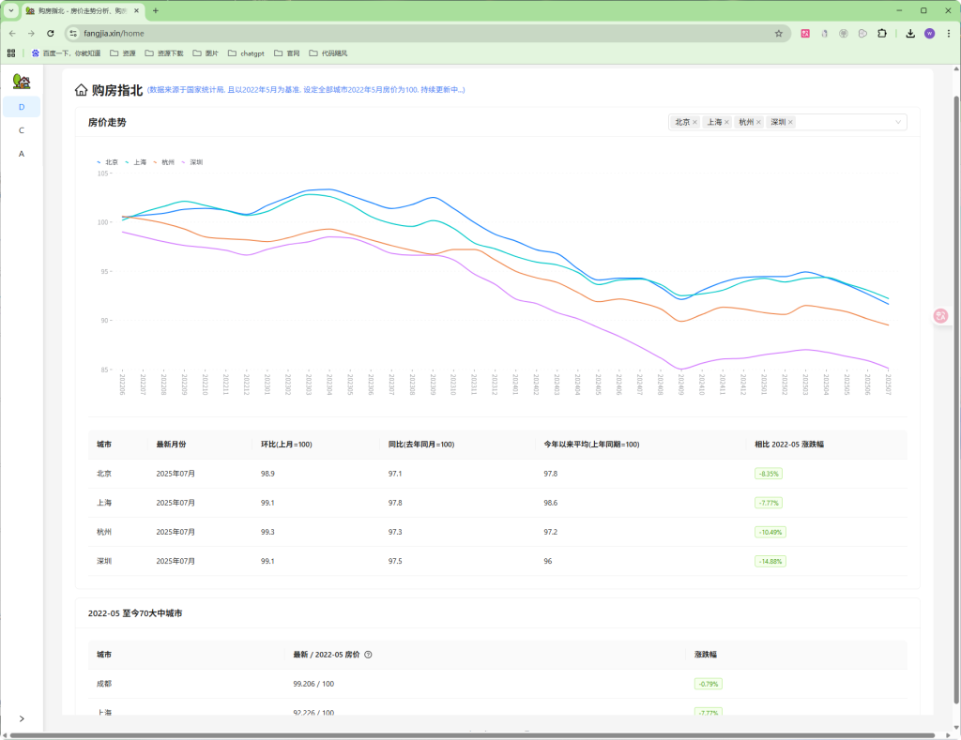Select the A item in sidebar menu
Viewport: 961px width, 740px height.
pyautogui.click(x=22, y=154)
